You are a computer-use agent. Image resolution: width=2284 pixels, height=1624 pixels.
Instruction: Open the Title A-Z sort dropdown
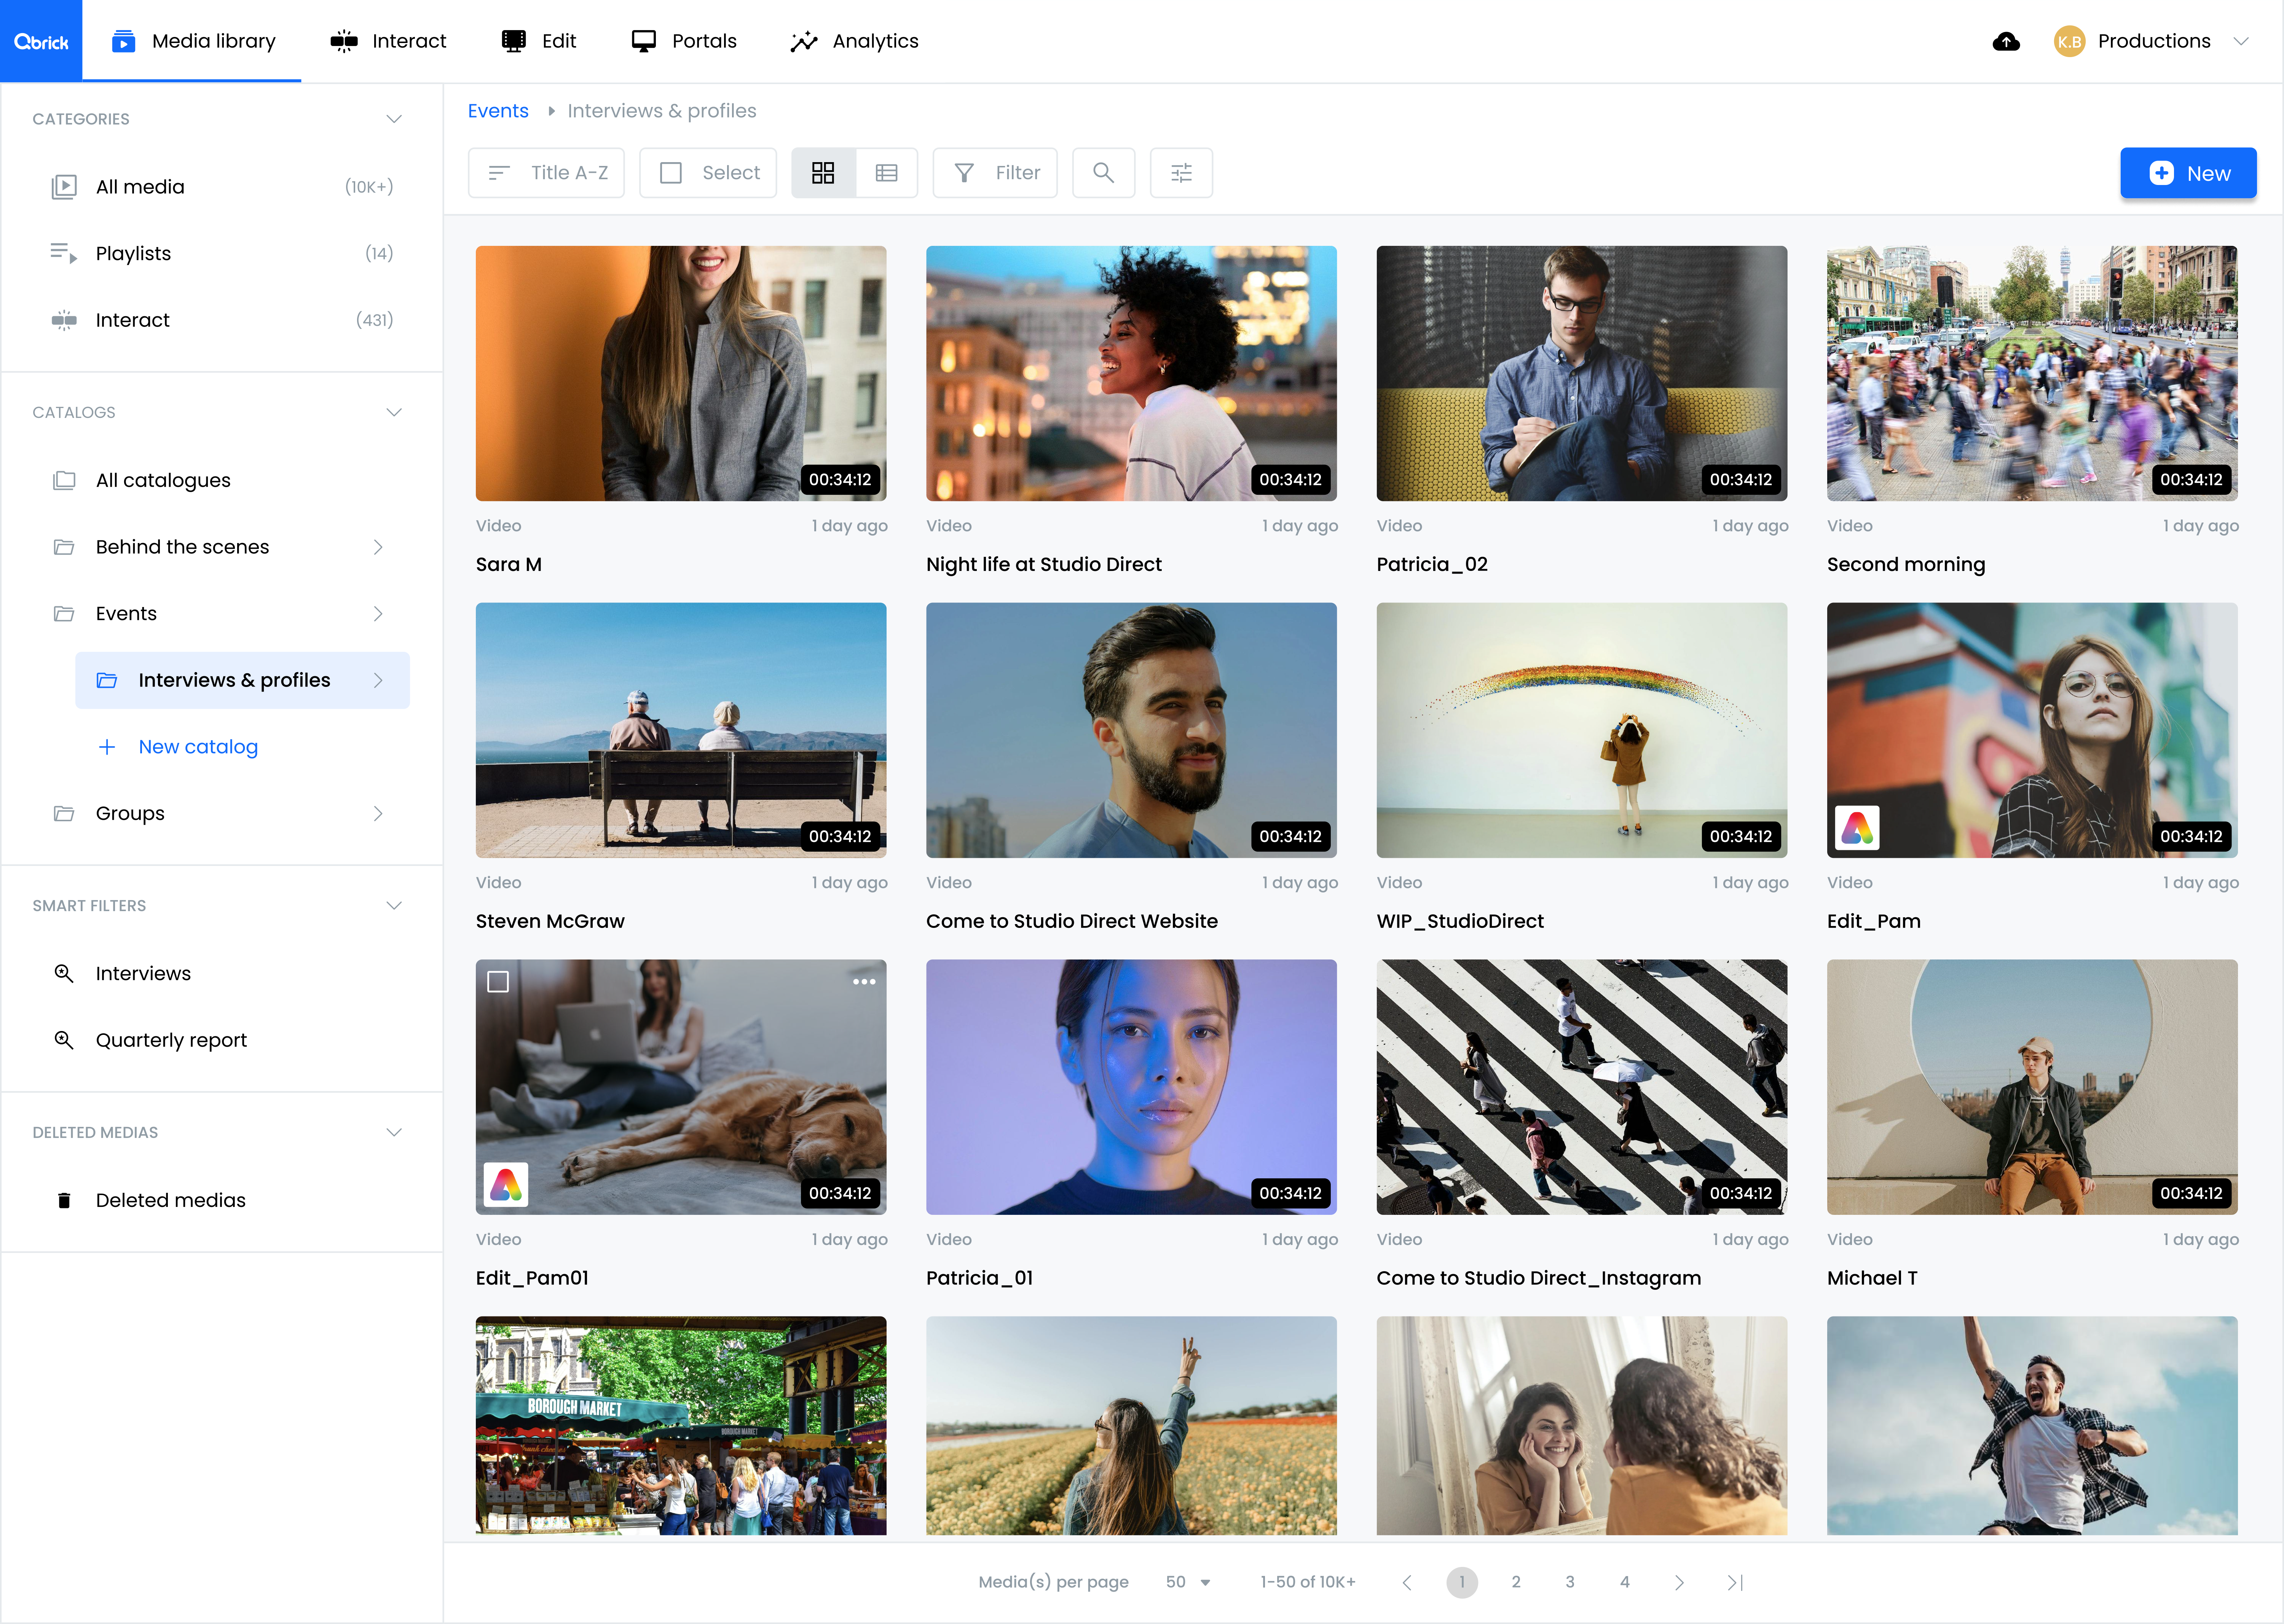(546, 173)
